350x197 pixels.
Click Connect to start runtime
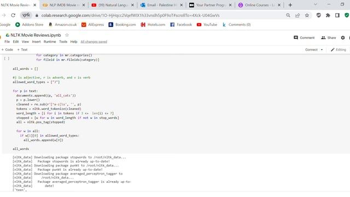(x=311, y=50)
